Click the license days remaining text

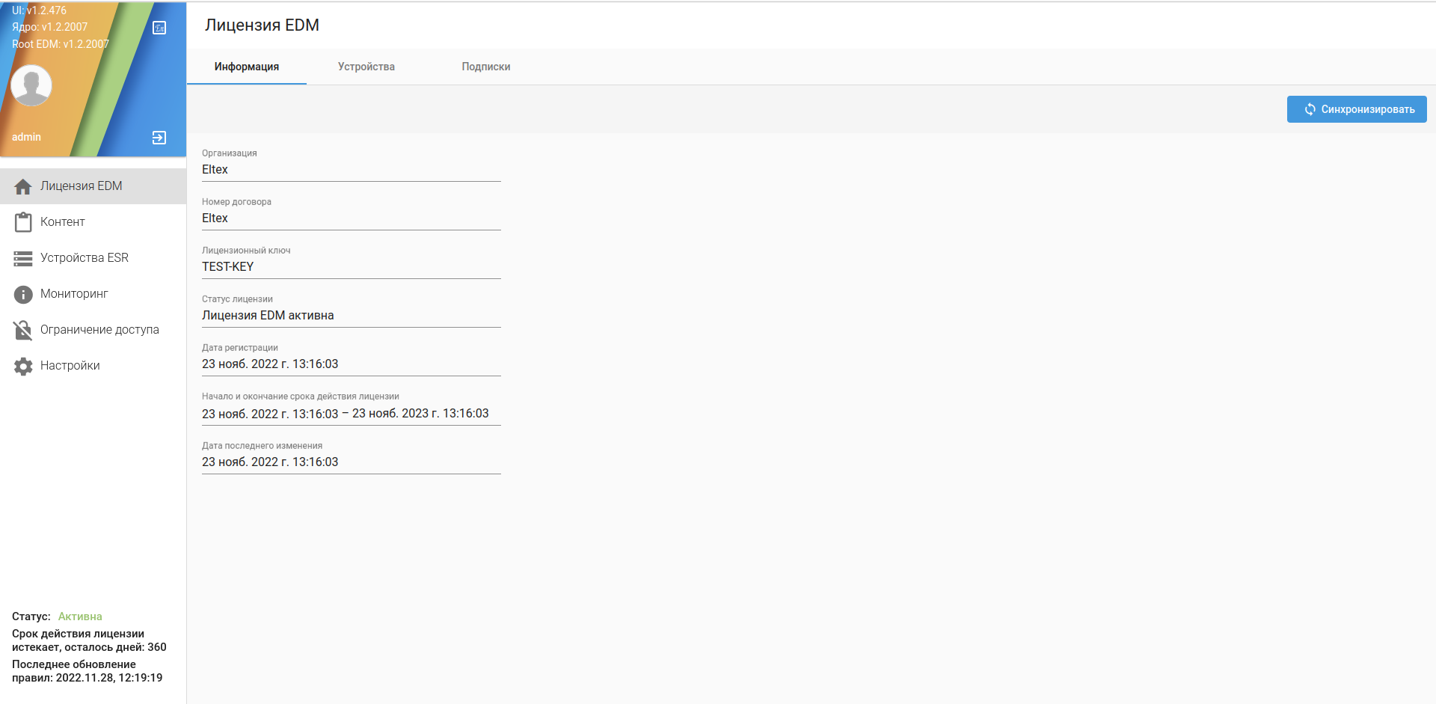(x=89, y=640)
